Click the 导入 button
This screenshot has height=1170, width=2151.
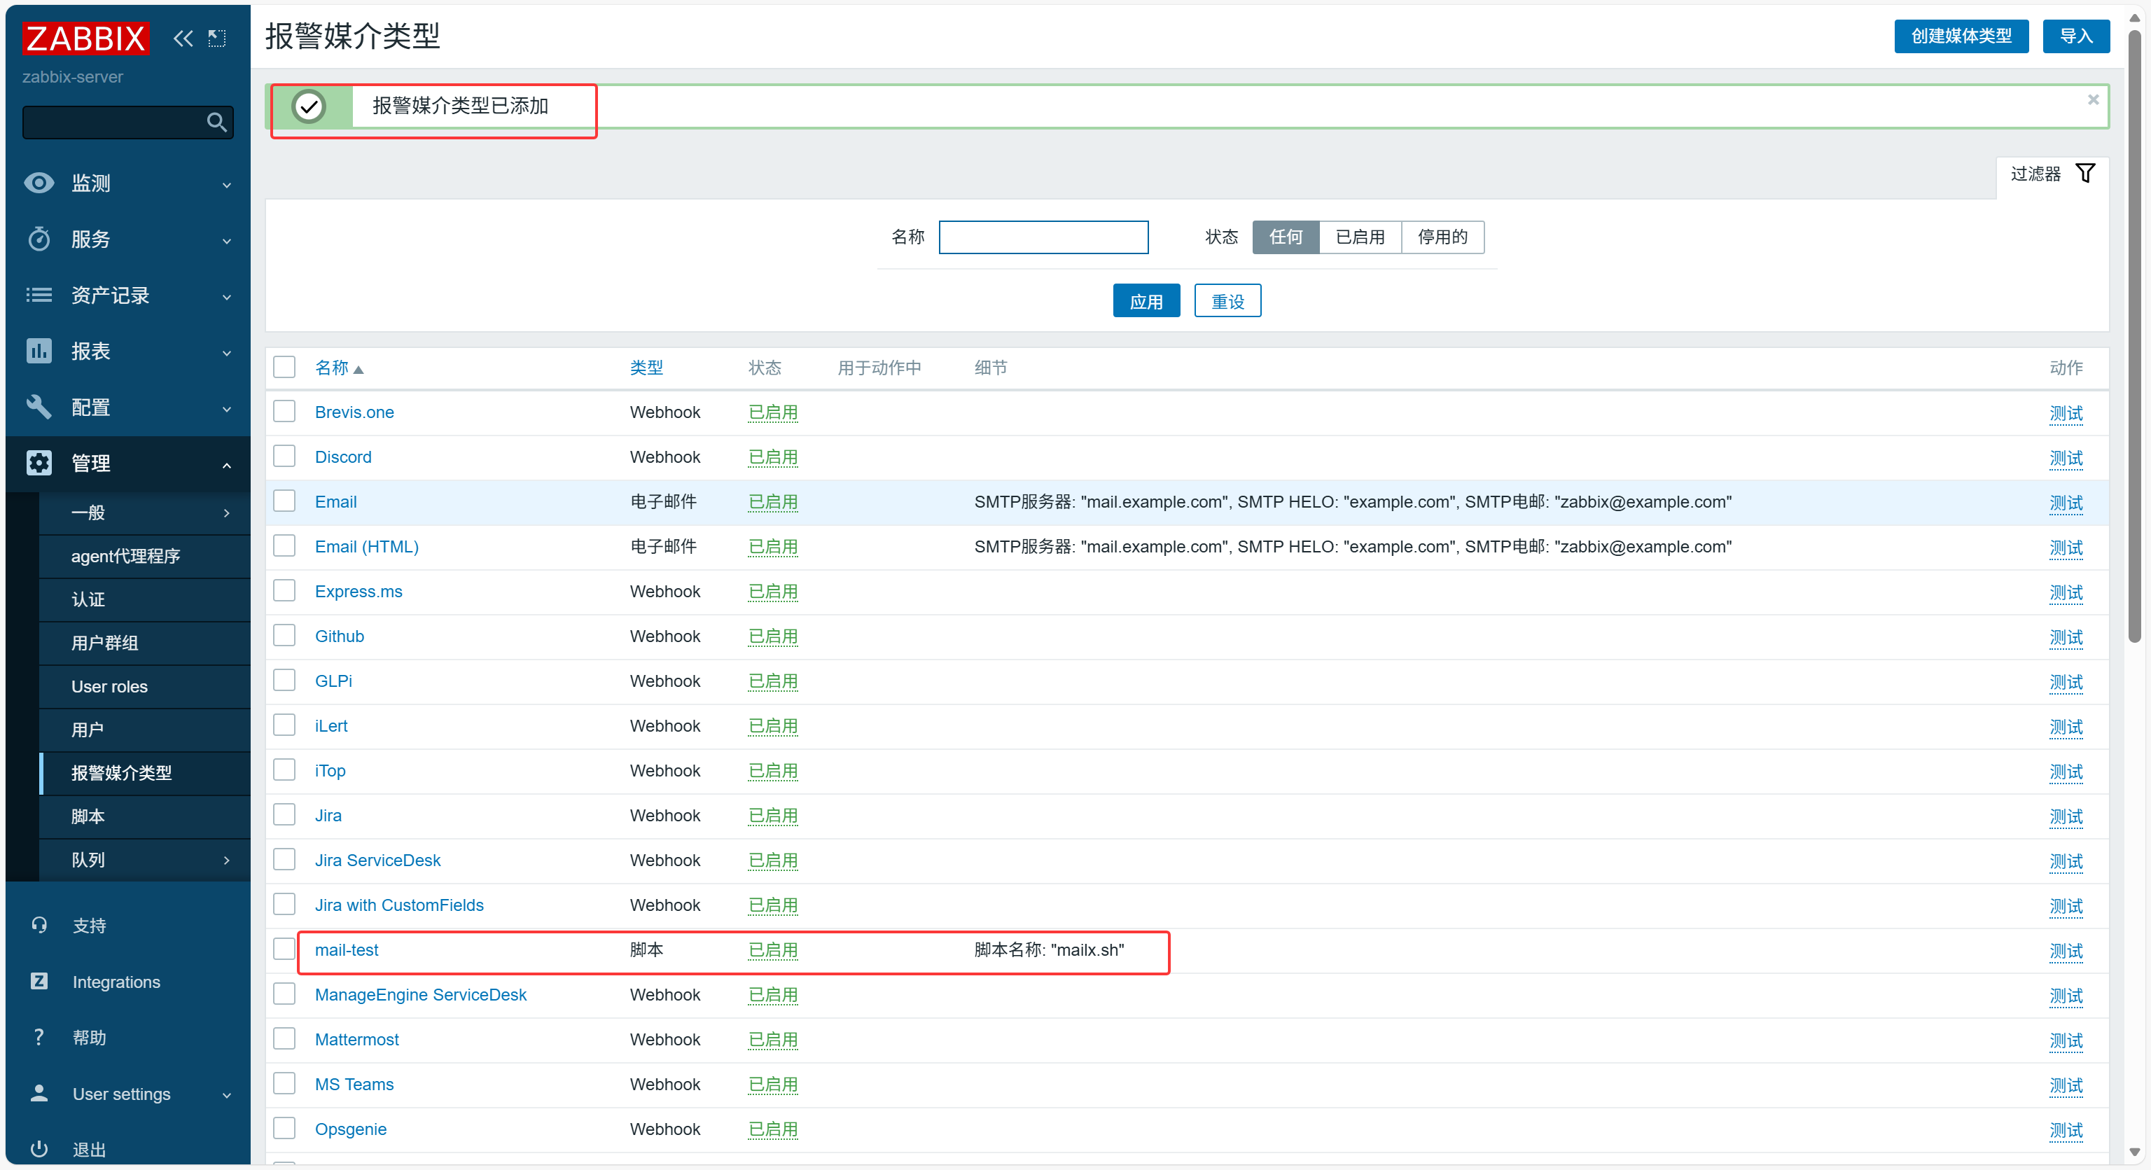coord(2076,36)
